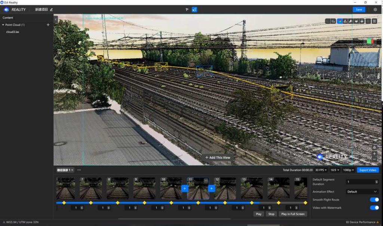This screenshot has height=226, width=383.
Task: Select the pointer cursor tool
Action: click(x=187, y=9)
